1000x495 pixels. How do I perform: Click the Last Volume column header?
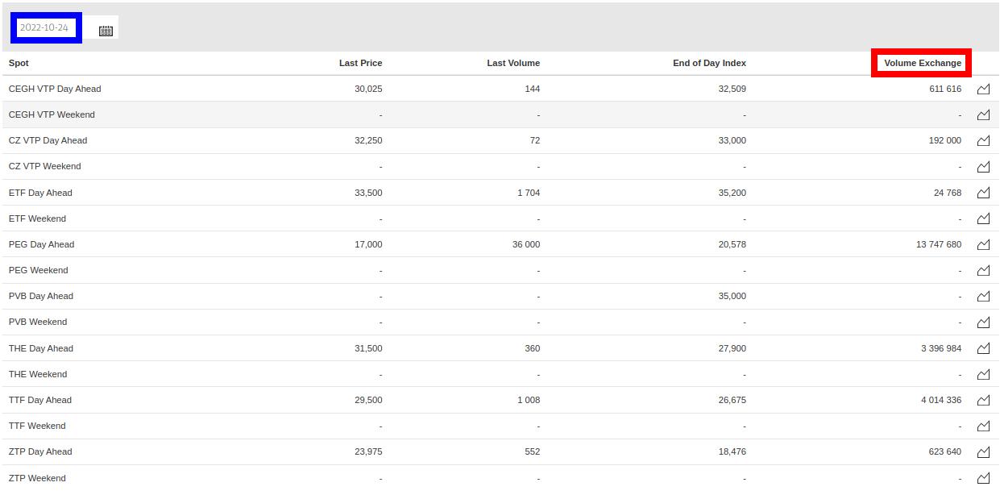pos(513,63)
